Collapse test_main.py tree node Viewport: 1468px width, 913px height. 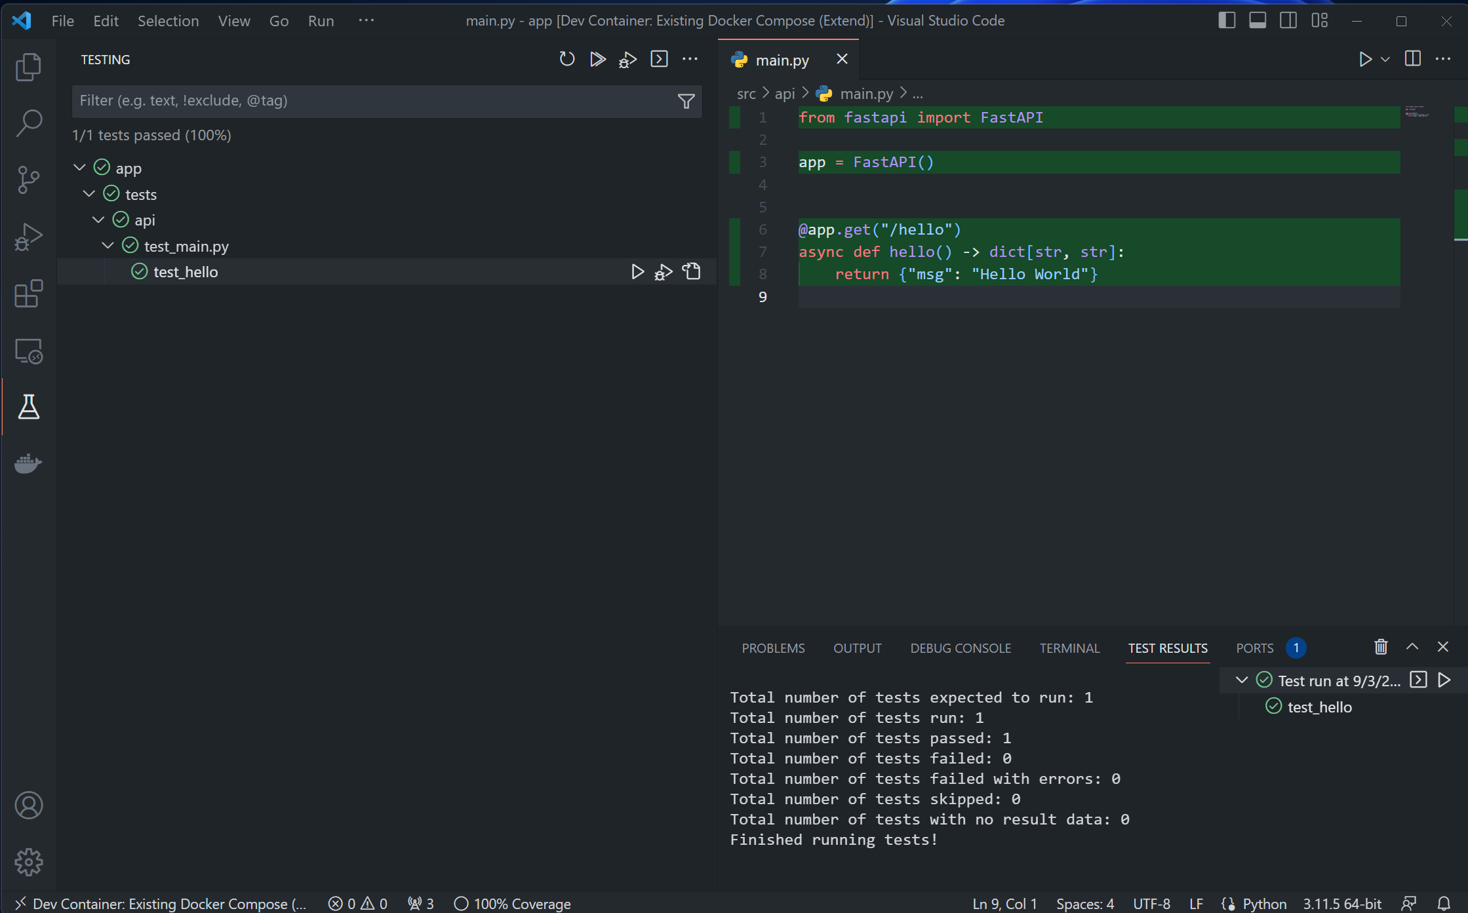(108, 246)
